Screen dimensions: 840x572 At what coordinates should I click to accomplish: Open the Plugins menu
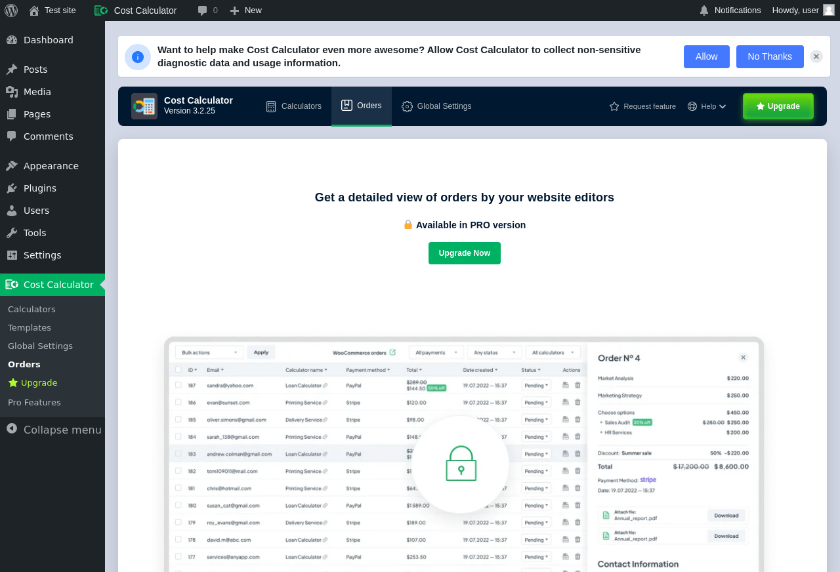(52, 188)
